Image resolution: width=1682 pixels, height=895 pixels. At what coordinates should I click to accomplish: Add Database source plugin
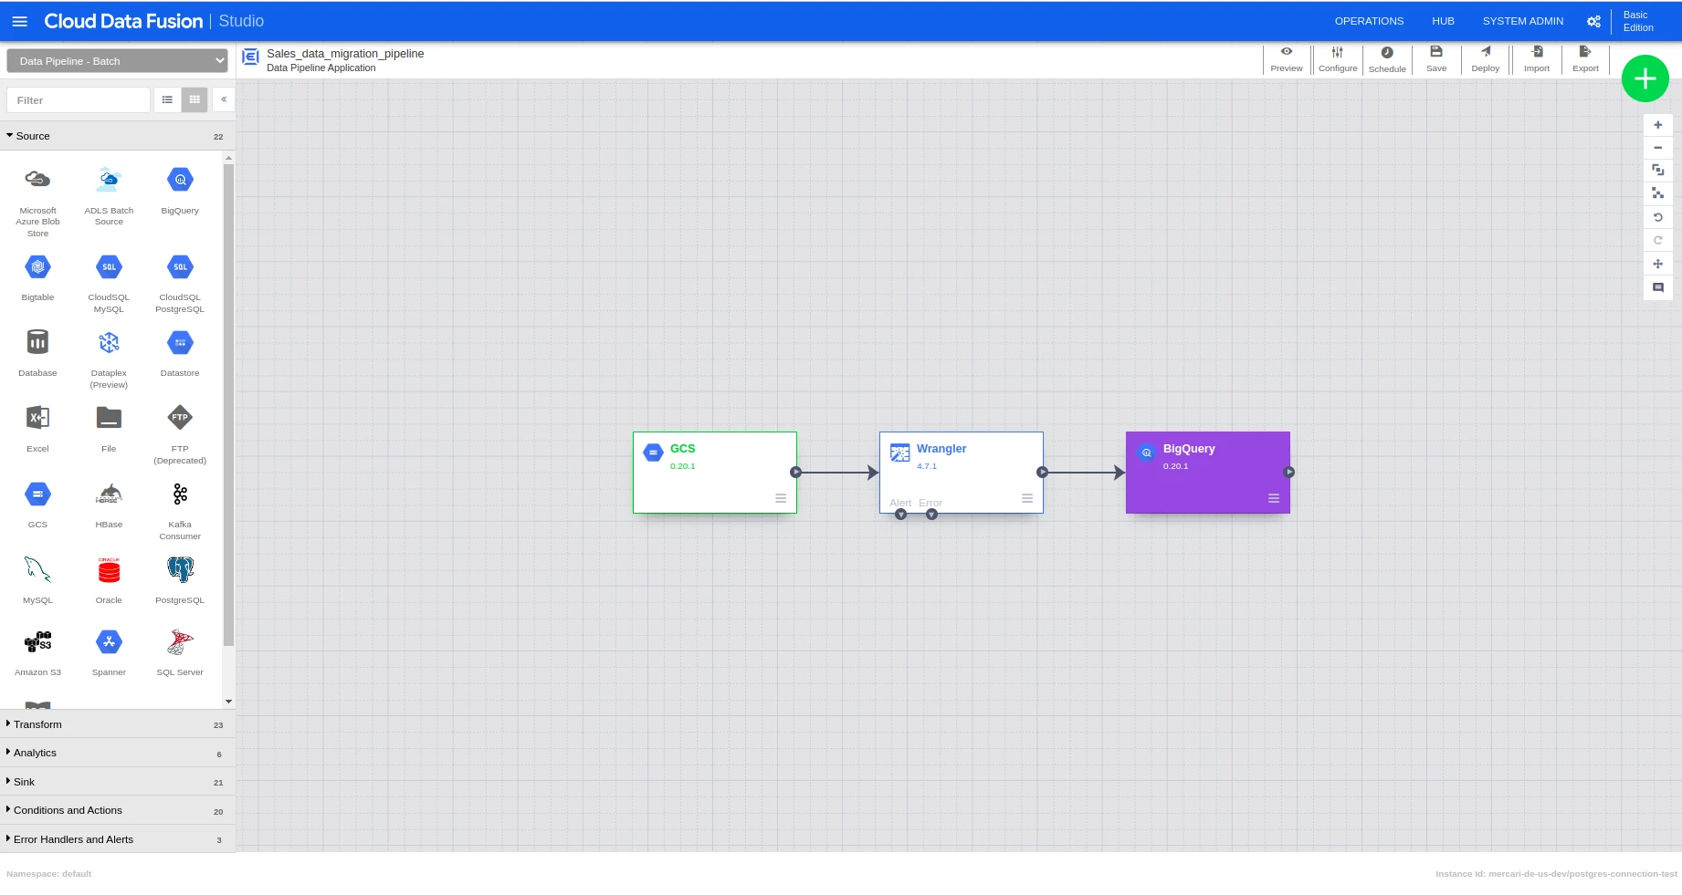click(37, 354)
